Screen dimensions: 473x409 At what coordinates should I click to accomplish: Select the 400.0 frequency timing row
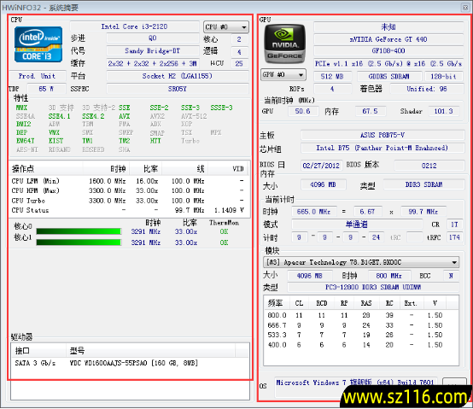click(361, 345)
